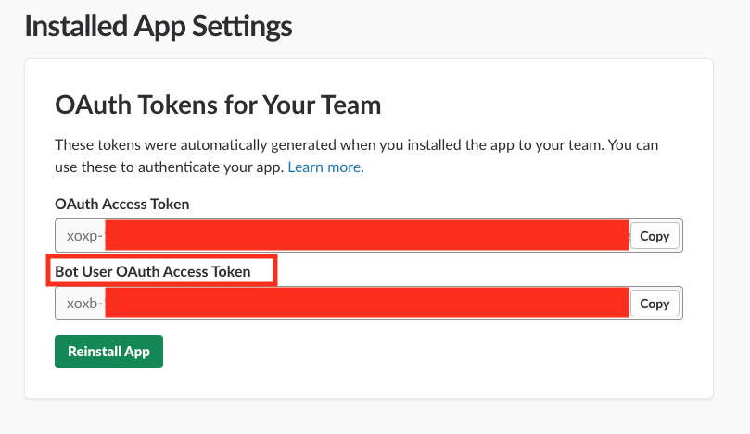750x434 pixels.
Task: Click the red redaction over the xoxb token
Action: (x=366, y=303)
